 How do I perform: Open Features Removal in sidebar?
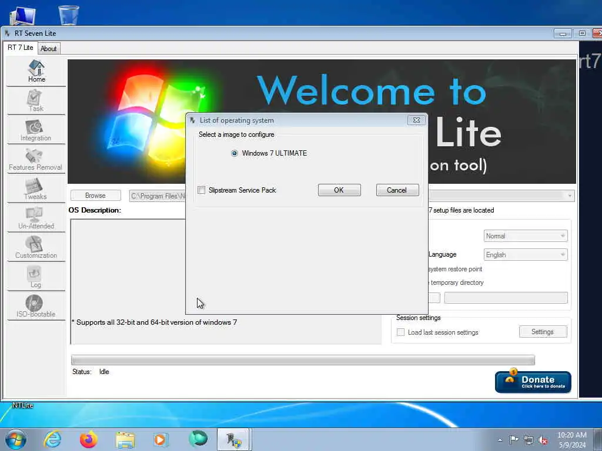(x=36, y=160)
